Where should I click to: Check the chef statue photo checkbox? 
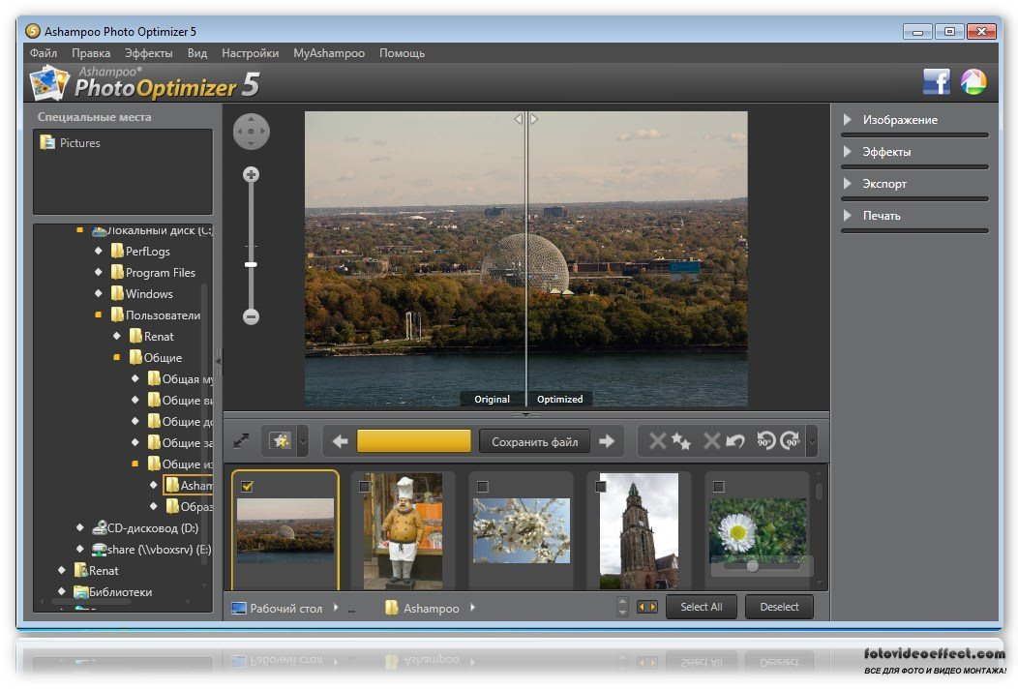[x=364, y=487]
